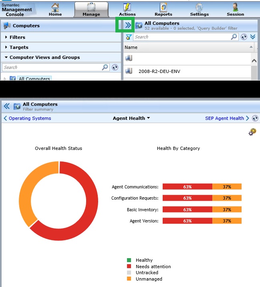The height and width of the screenshot is (287, 260).
Task: Click Agent Communications 37% orange bar
Action: [x=227, y=187]
